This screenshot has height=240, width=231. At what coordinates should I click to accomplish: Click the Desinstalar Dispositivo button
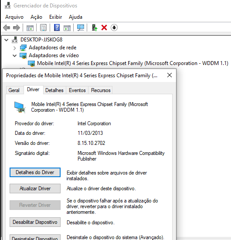tap(35, 237)
